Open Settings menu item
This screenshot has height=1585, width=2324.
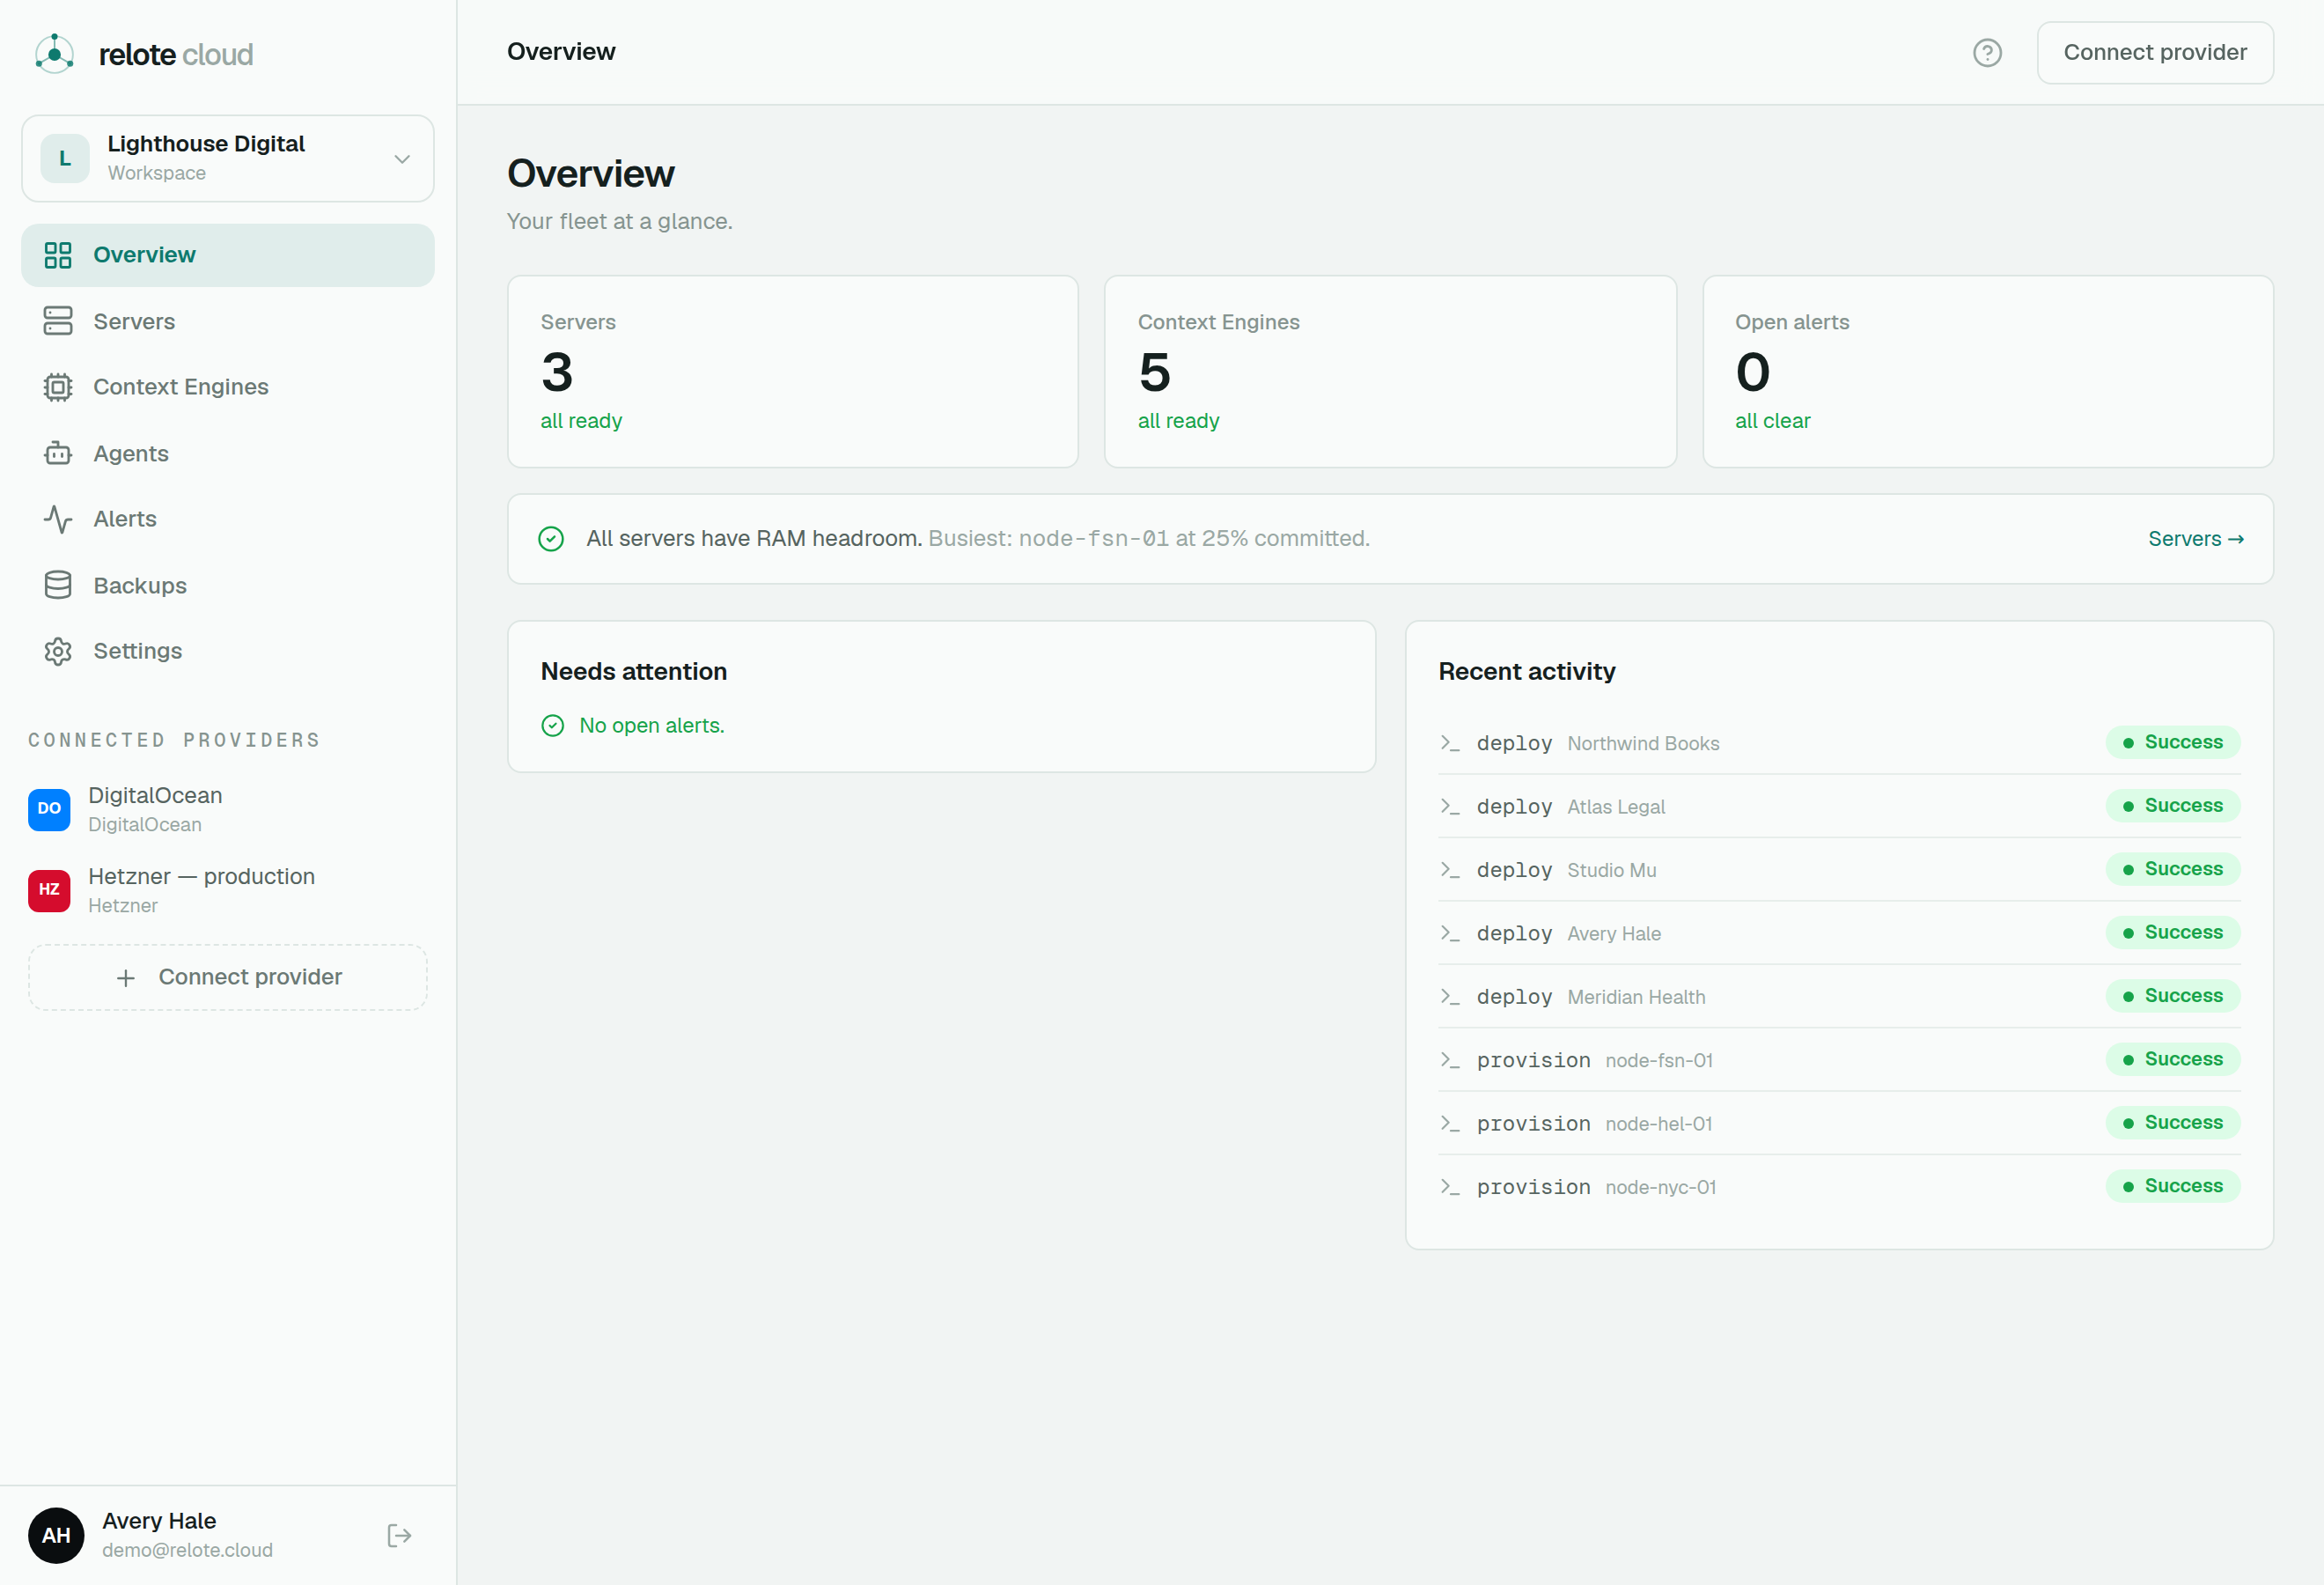point(228,651)
